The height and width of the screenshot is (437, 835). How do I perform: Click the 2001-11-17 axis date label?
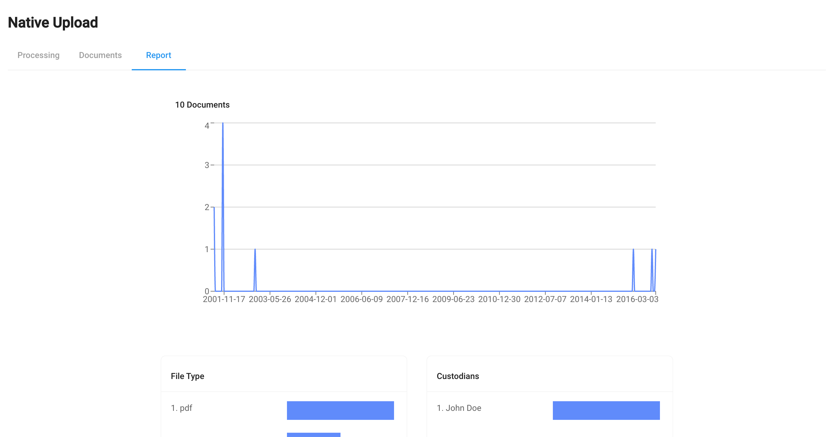click(x=224, y=299)
